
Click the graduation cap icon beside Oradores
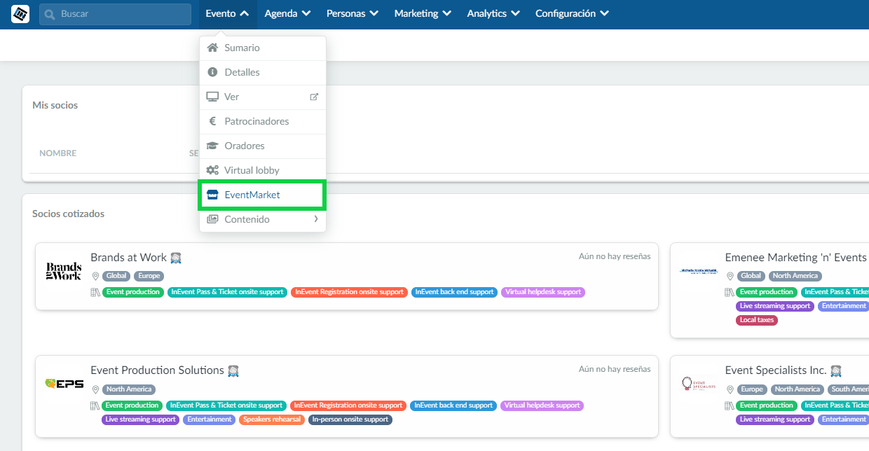(212, 146)
